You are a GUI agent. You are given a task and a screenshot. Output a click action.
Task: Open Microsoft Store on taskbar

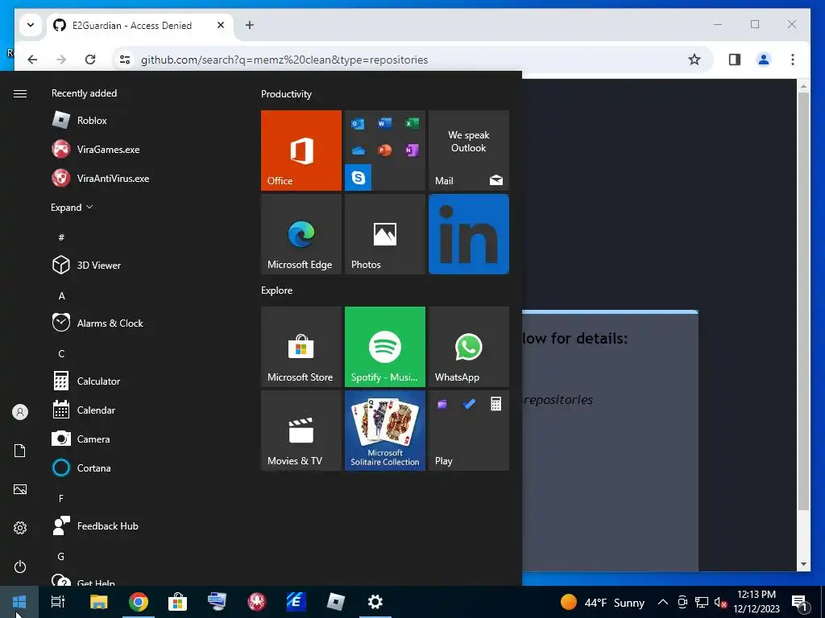pos(178,602)
